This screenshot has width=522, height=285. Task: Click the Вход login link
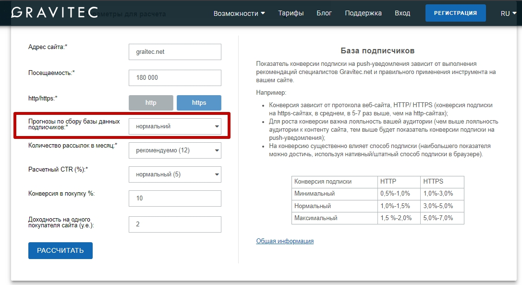coord(402,13)
